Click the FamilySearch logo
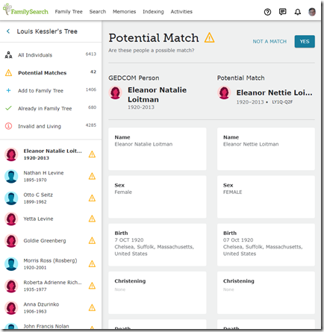 25,10
